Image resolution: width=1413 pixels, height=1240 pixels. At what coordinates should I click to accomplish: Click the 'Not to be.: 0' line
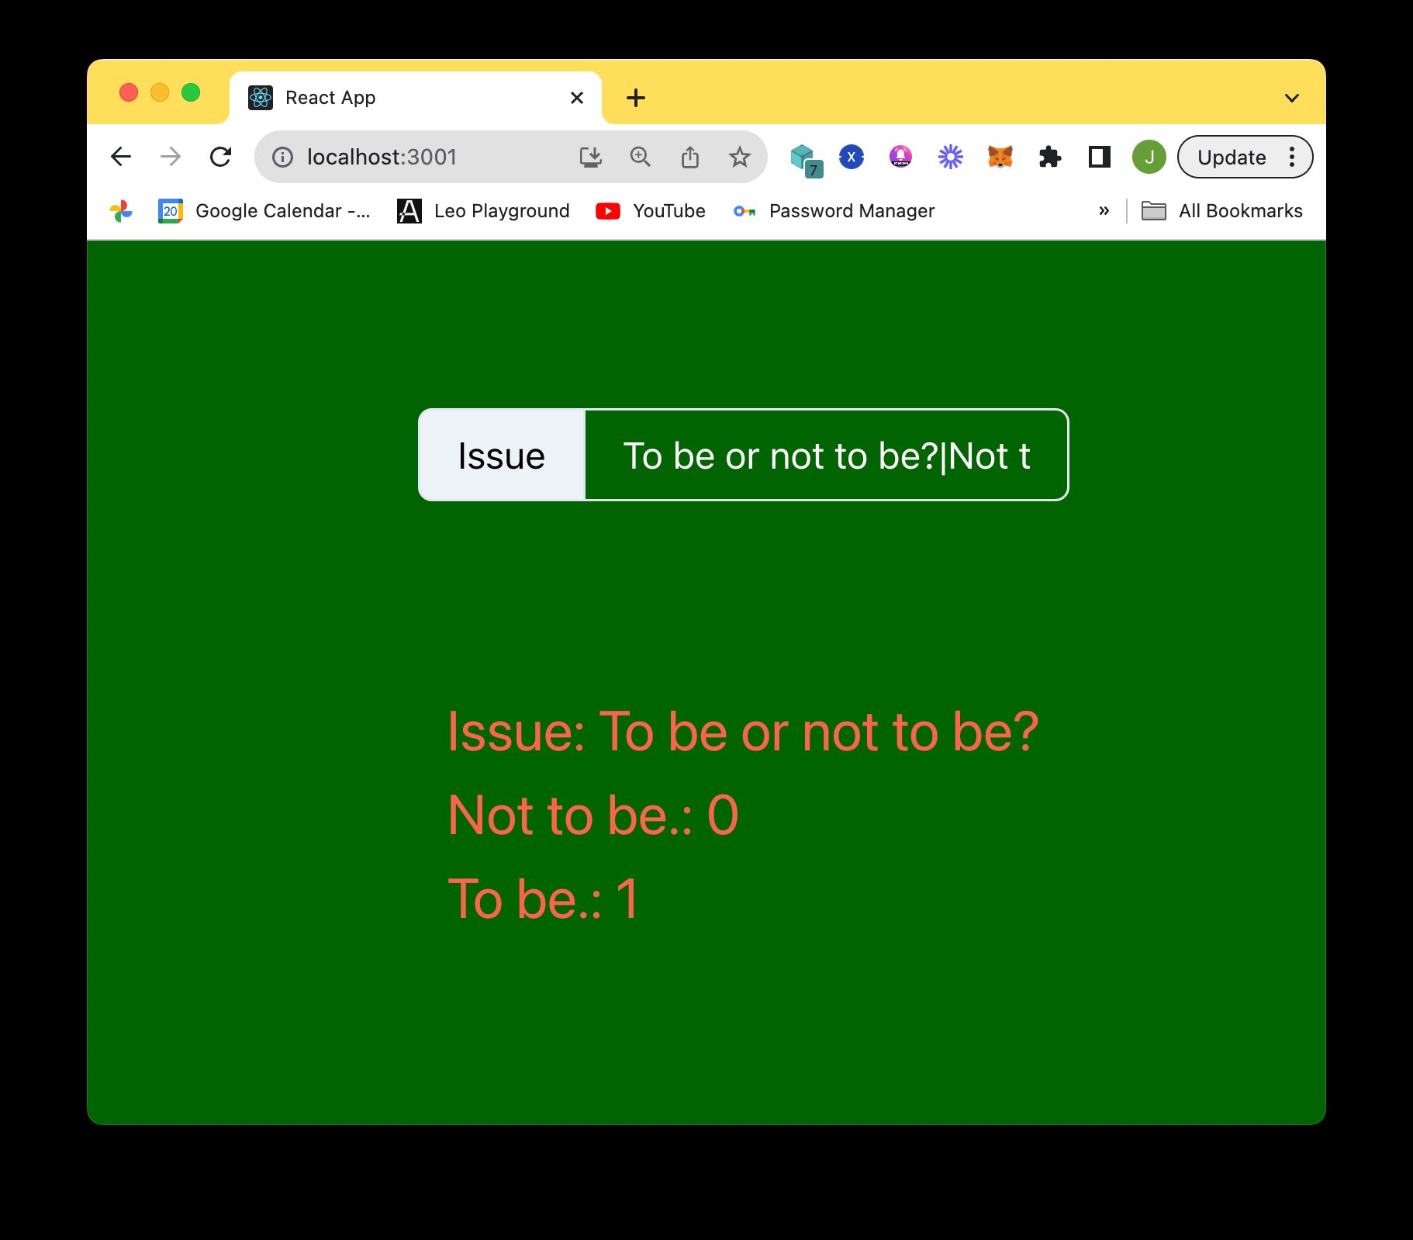[x=593, y=816]
